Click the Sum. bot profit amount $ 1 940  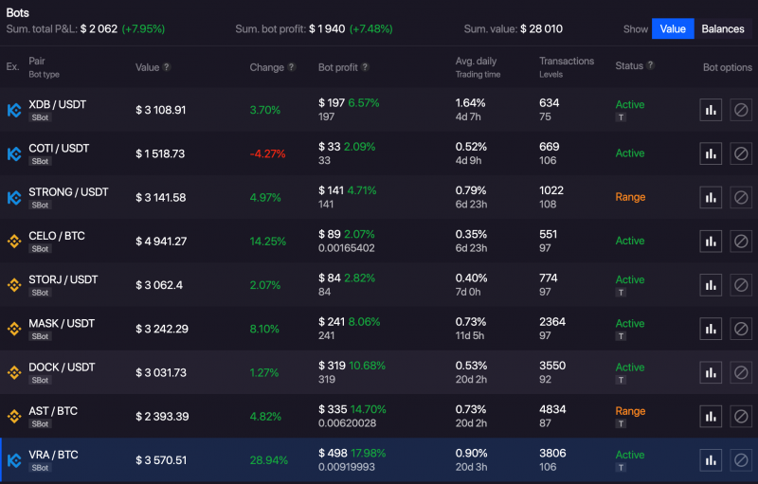(x=327, y=29)
